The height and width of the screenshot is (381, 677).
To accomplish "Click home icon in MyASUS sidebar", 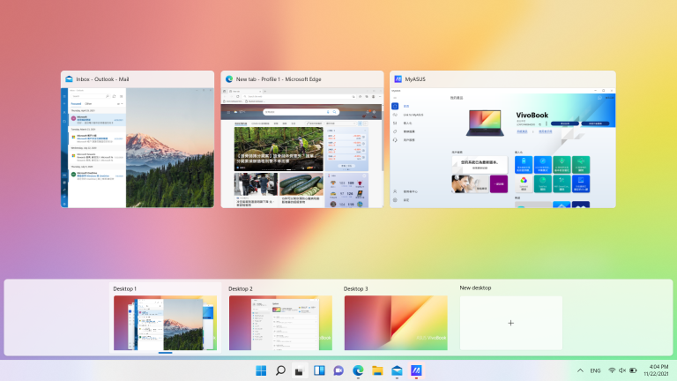I will click(x=395, y=106).
